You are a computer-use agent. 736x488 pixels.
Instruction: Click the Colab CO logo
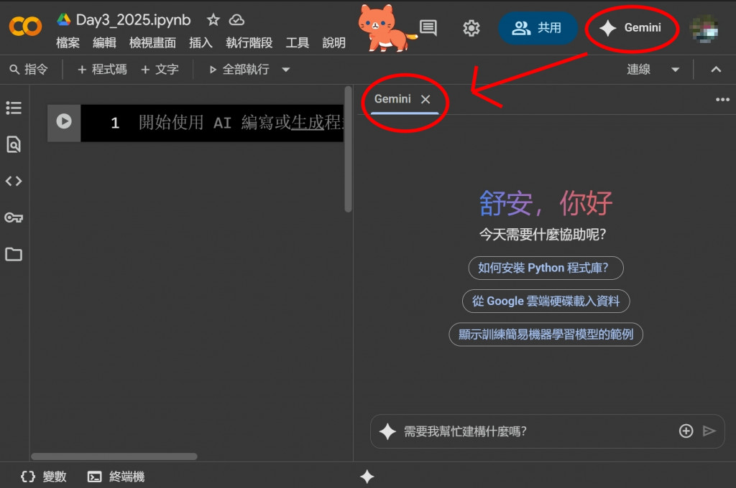point(25,27)
